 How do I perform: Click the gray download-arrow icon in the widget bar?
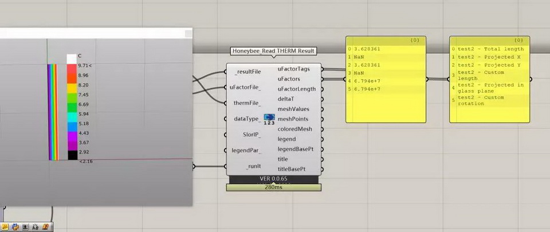25,227
